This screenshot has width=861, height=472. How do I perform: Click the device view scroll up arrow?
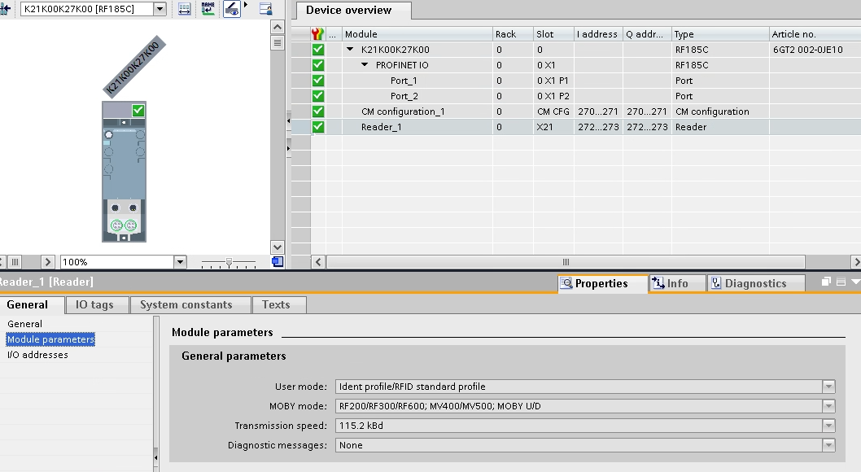click(x=278, y=27)
